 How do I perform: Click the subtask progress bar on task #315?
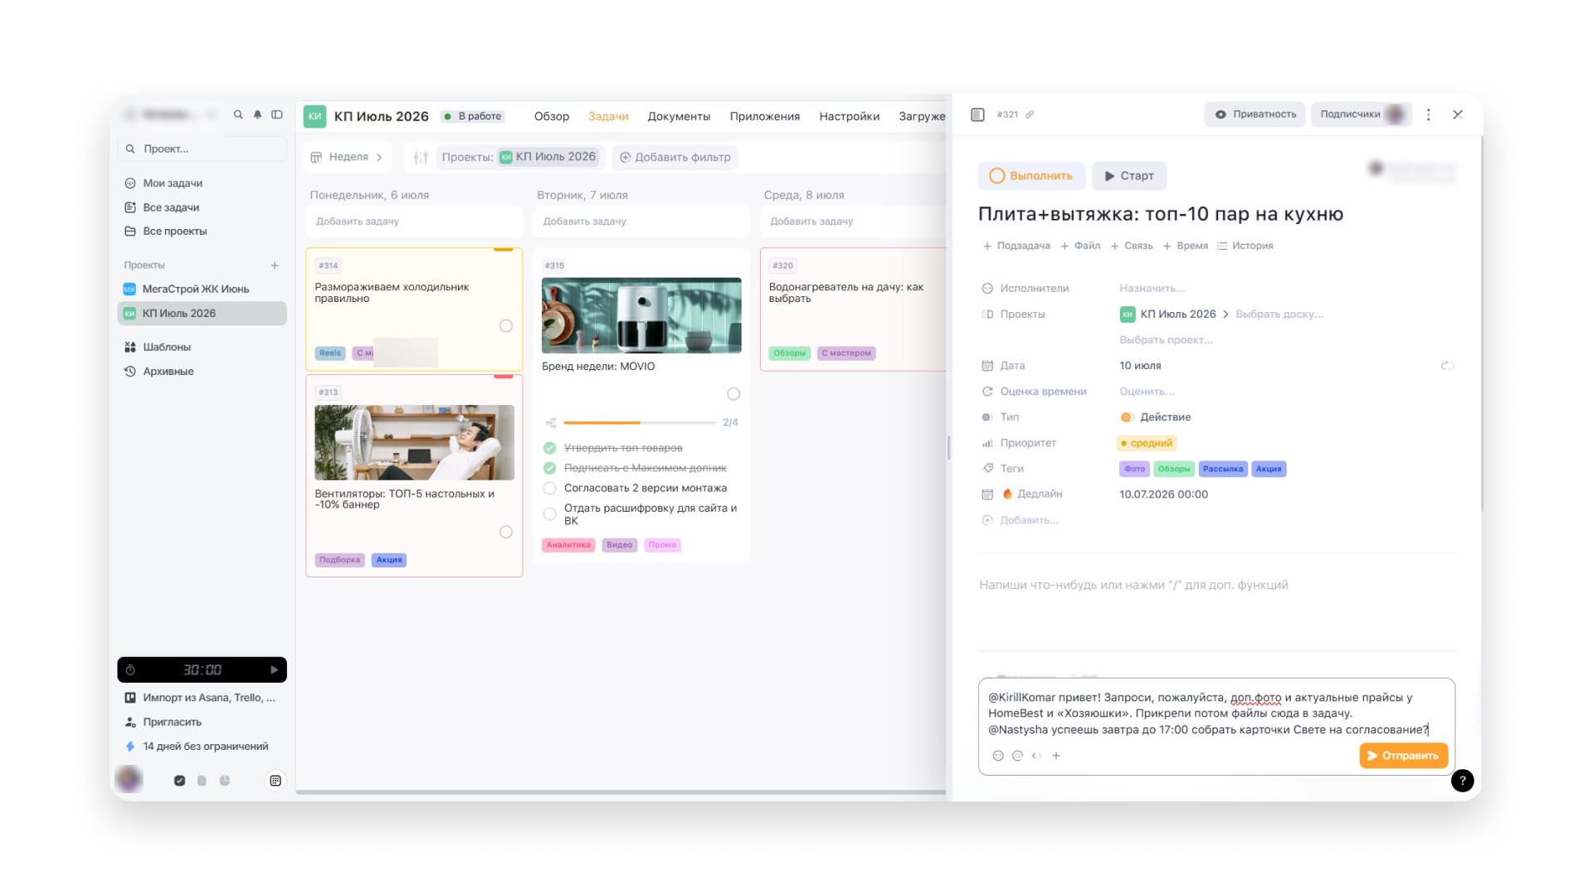[x=640, y=423]
